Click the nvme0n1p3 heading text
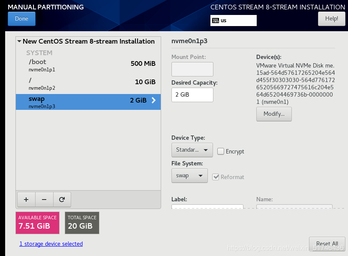The height and width of the screenshot is (256, 348). click(x=189, y=41)
